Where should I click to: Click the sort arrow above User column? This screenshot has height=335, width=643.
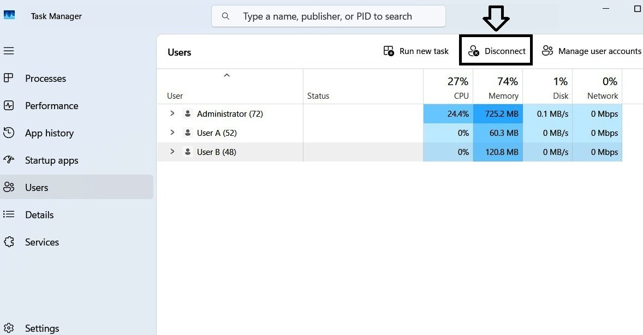pos(227,75)
